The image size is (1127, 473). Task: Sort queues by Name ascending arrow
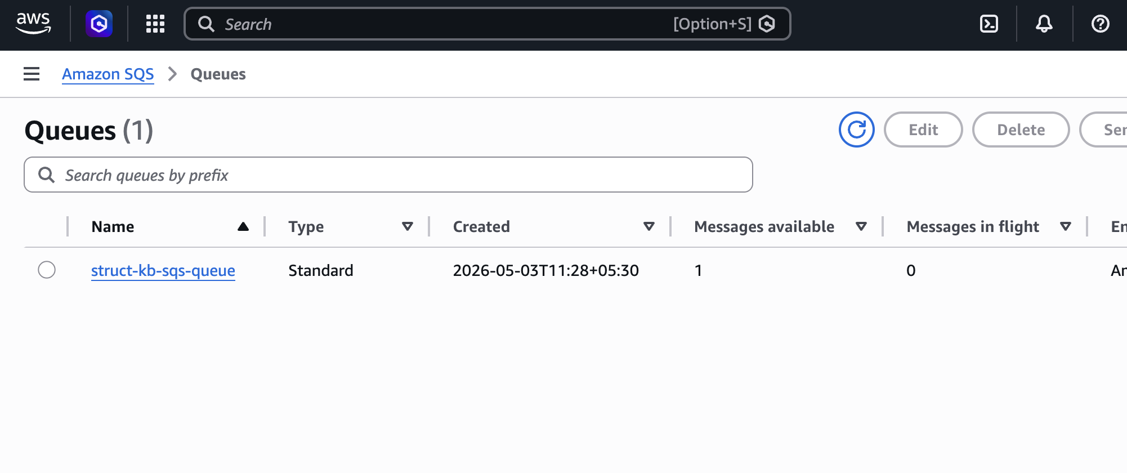click(x=243, y=226)
